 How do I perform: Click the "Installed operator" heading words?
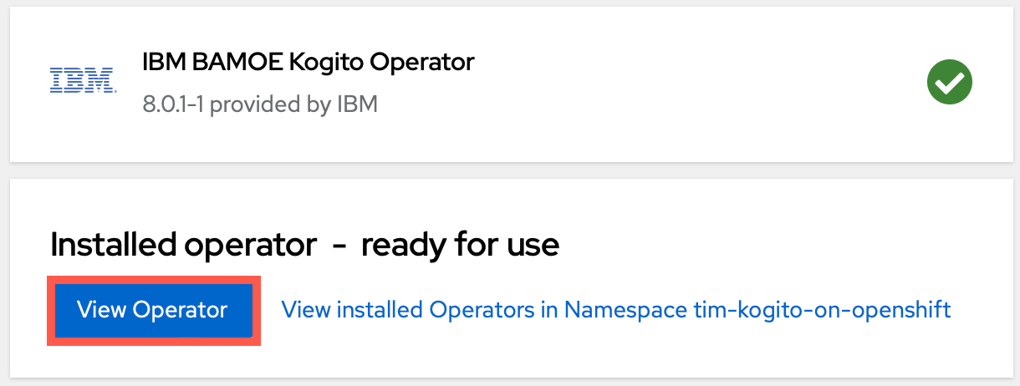184,246
